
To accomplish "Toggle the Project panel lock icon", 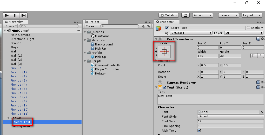I will tap(146, 22).
